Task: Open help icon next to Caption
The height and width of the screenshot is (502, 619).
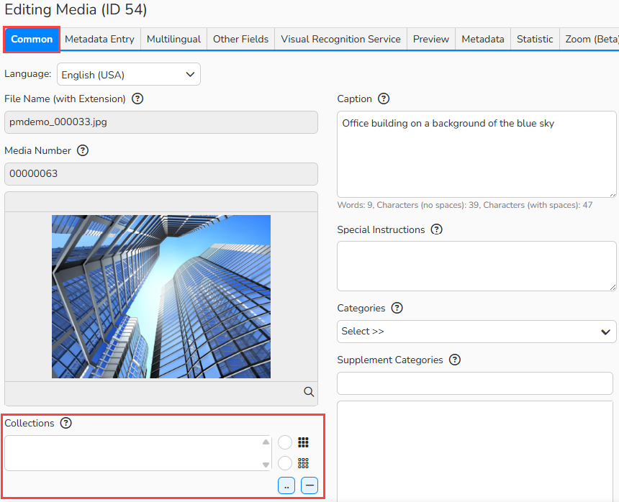Action: [x=384, y=99]
